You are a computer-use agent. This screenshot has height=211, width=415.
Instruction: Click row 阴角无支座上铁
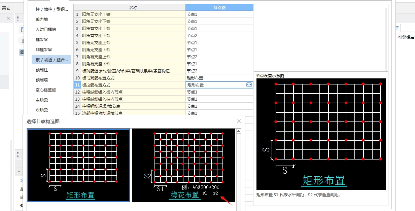click(133, 43)
